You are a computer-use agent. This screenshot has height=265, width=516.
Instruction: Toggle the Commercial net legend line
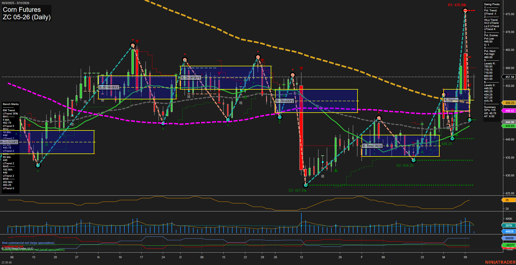[13, 246]
